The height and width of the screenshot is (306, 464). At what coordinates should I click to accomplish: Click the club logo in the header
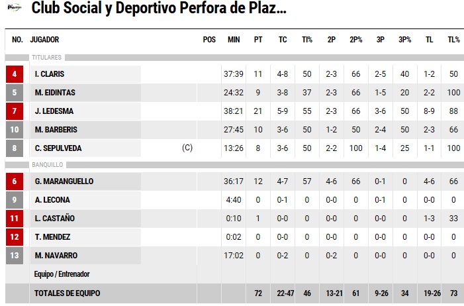pyautogui.click(x=14, y=10)
